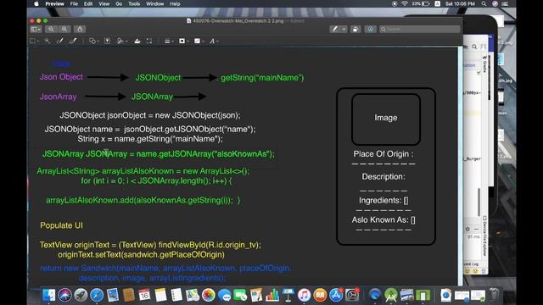Click the search icon in background window
543x305 pixels.
point(474,47)
